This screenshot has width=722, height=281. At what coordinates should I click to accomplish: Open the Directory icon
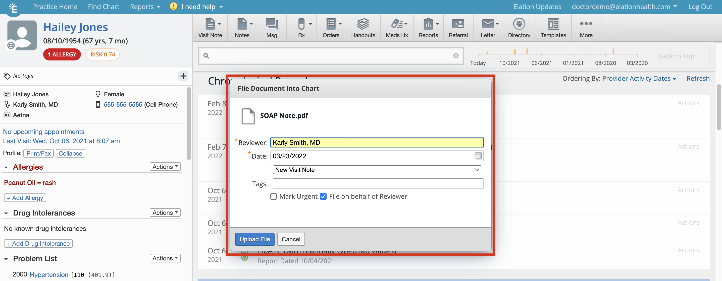click(x=519, y=27)
